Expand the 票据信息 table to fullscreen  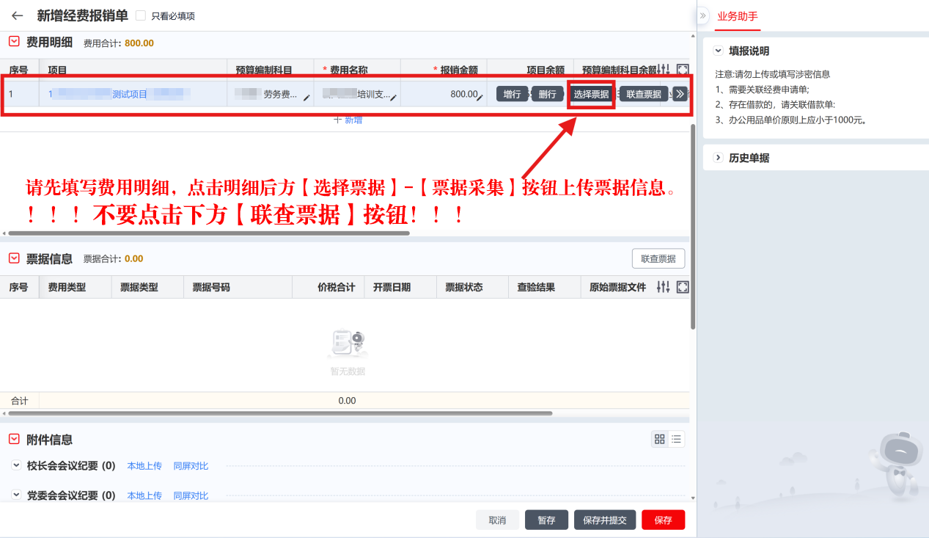pos(683,287)
